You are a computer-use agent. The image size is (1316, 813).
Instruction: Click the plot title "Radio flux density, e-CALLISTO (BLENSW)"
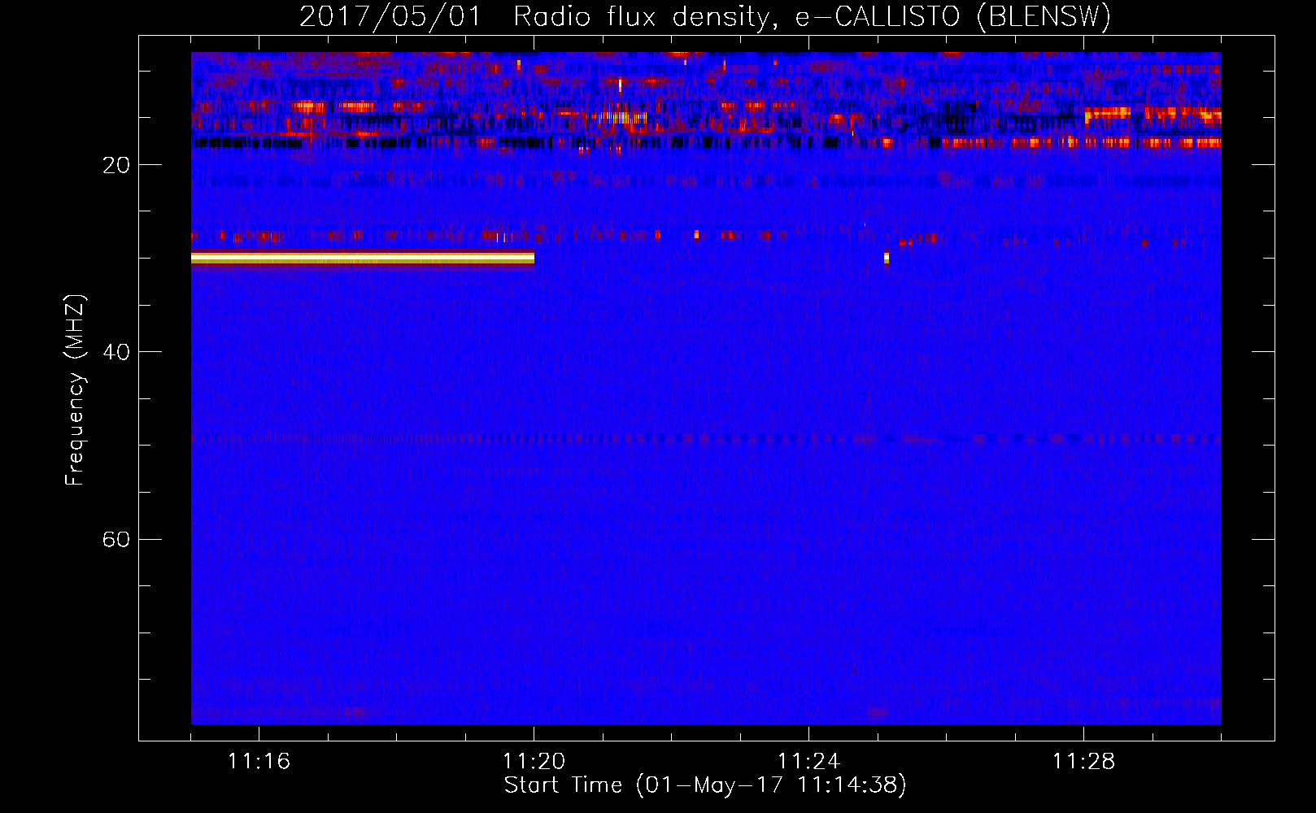point(813,16)
